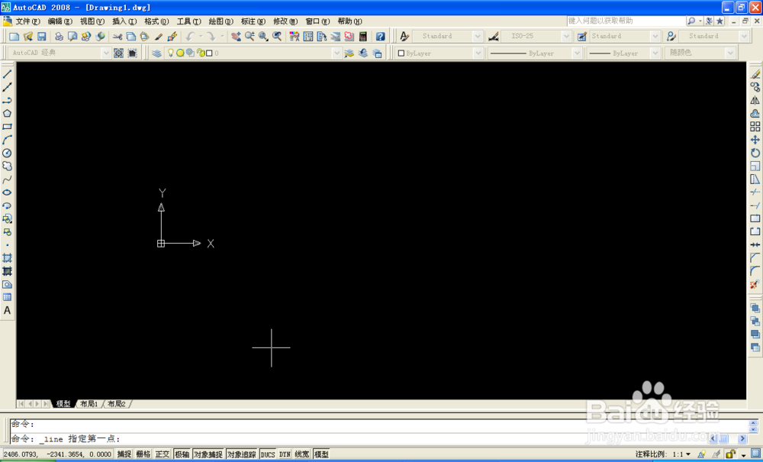Open the QuickCalc calculator icon
This screenshot has width=763, height=462.
tap(362, 37)
